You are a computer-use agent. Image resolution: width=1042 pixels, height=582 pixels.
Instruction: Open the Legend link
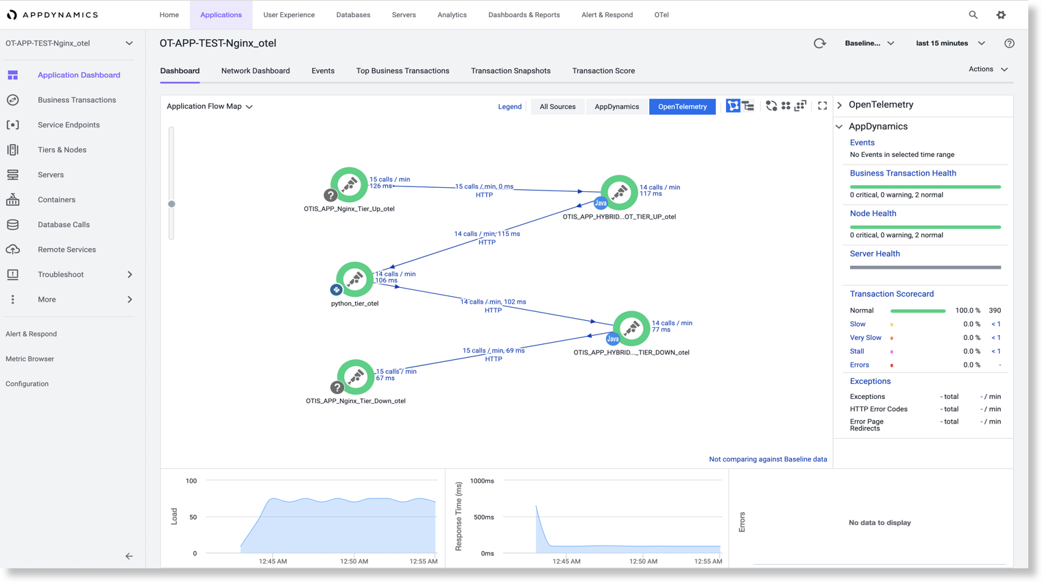(x=509, y=106)
